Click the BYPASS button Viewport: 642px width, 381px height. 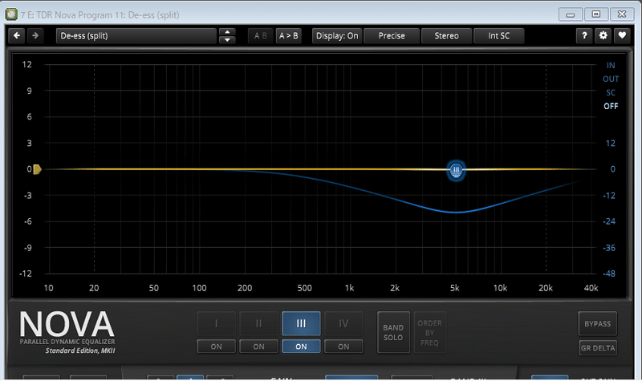(597, 323)
